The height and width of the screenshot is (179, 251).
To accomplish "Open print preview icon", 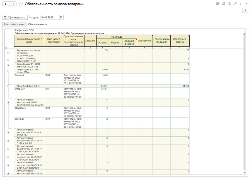I will pos(229,4).
